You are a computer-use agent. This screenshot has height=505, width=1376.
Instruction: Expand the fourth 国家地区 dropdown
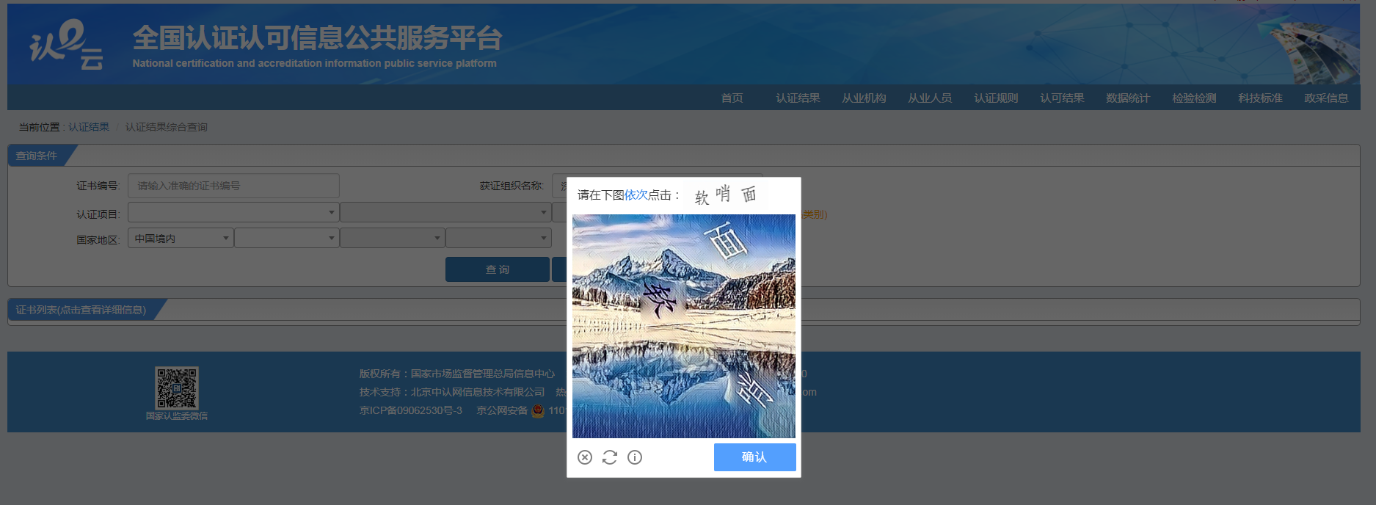click(x=498, y=238)
